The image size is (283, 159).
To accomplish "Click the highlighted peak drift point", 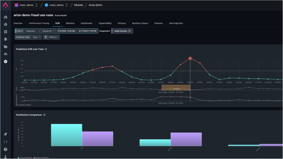I will point(190,58).
